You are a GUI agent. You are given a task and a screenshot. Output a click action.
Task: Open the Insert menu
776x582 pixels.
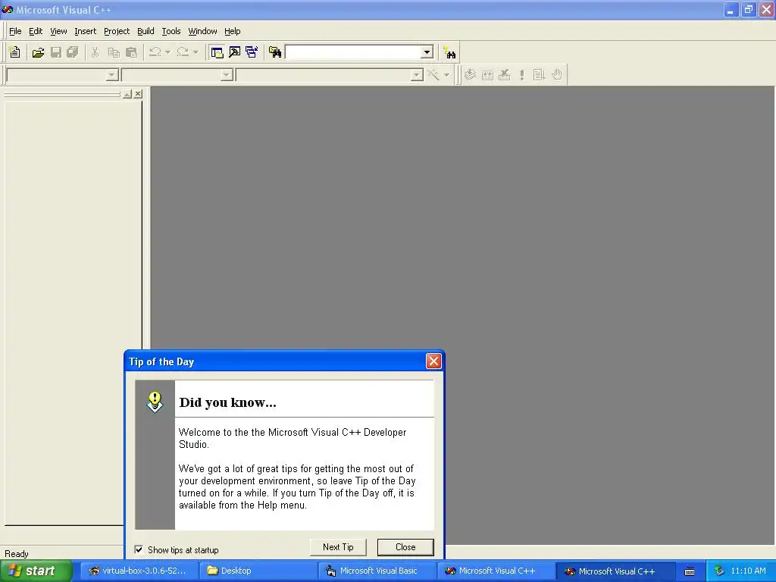coord(85,31)
